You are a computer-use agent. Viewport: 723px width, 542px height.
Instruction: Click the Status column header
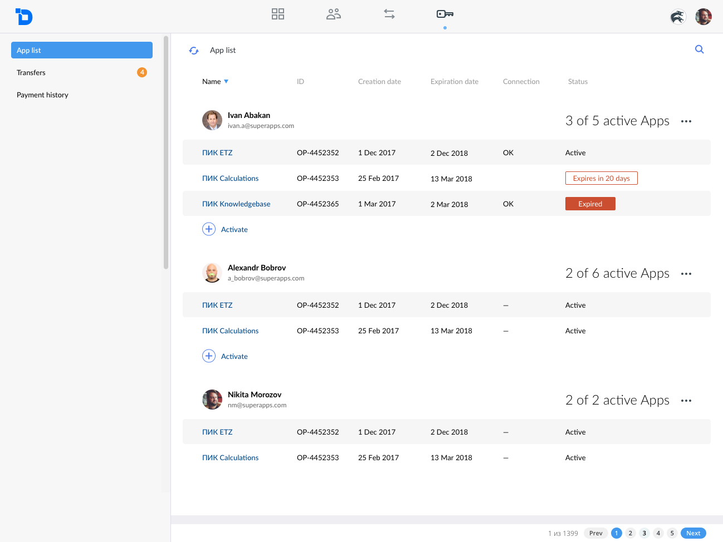coord(578,81)
